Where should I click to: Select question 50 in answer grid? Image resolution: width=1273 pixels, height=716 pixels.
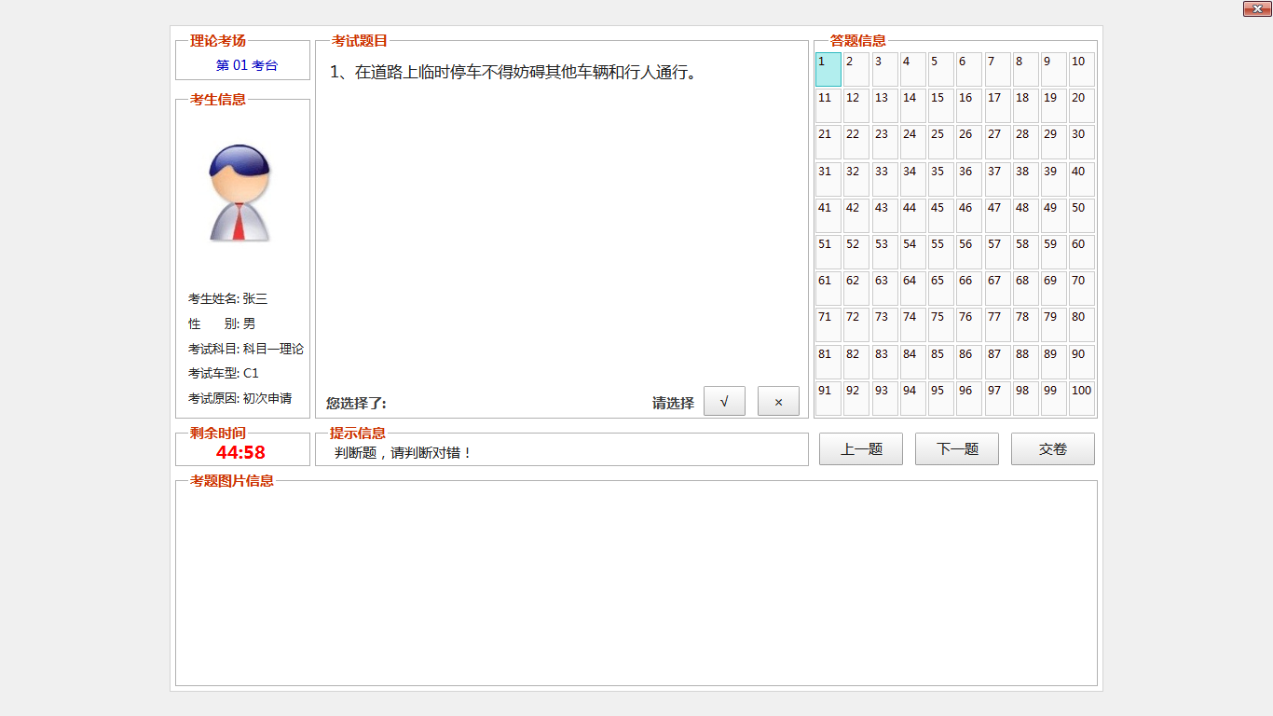tap(1081, 215)
